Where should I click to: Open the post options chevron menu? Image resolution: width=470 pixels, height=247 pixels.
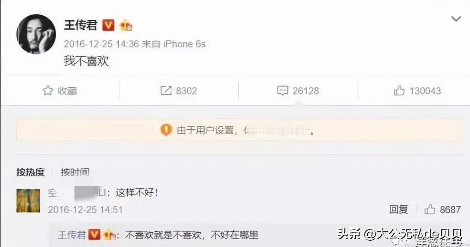456,19
